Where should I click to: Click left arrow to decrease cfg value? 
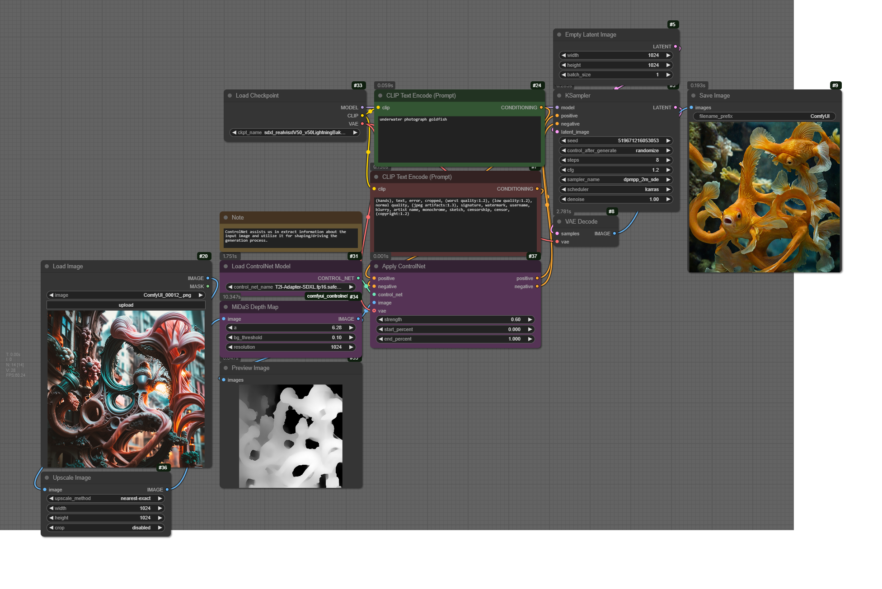pos(563,170)
